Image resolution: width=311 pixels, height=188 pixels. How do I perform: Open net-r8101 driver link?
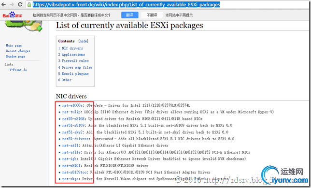point(71,166)
